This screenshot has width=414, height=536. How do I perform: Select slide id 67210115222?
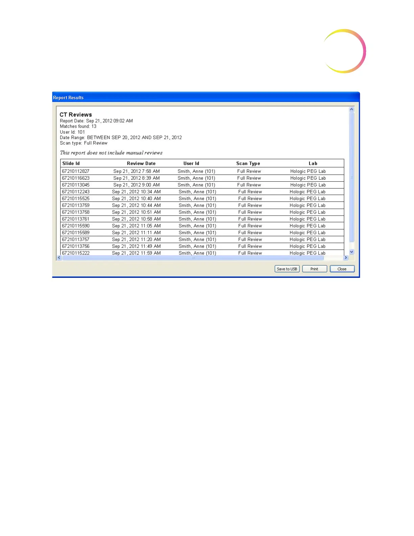point(76,253)
